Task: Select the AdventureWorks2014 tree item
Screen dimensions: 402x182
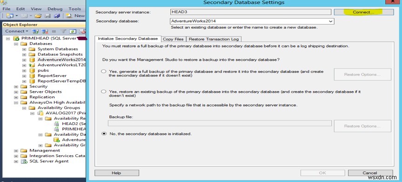Action: pos(61,60)
